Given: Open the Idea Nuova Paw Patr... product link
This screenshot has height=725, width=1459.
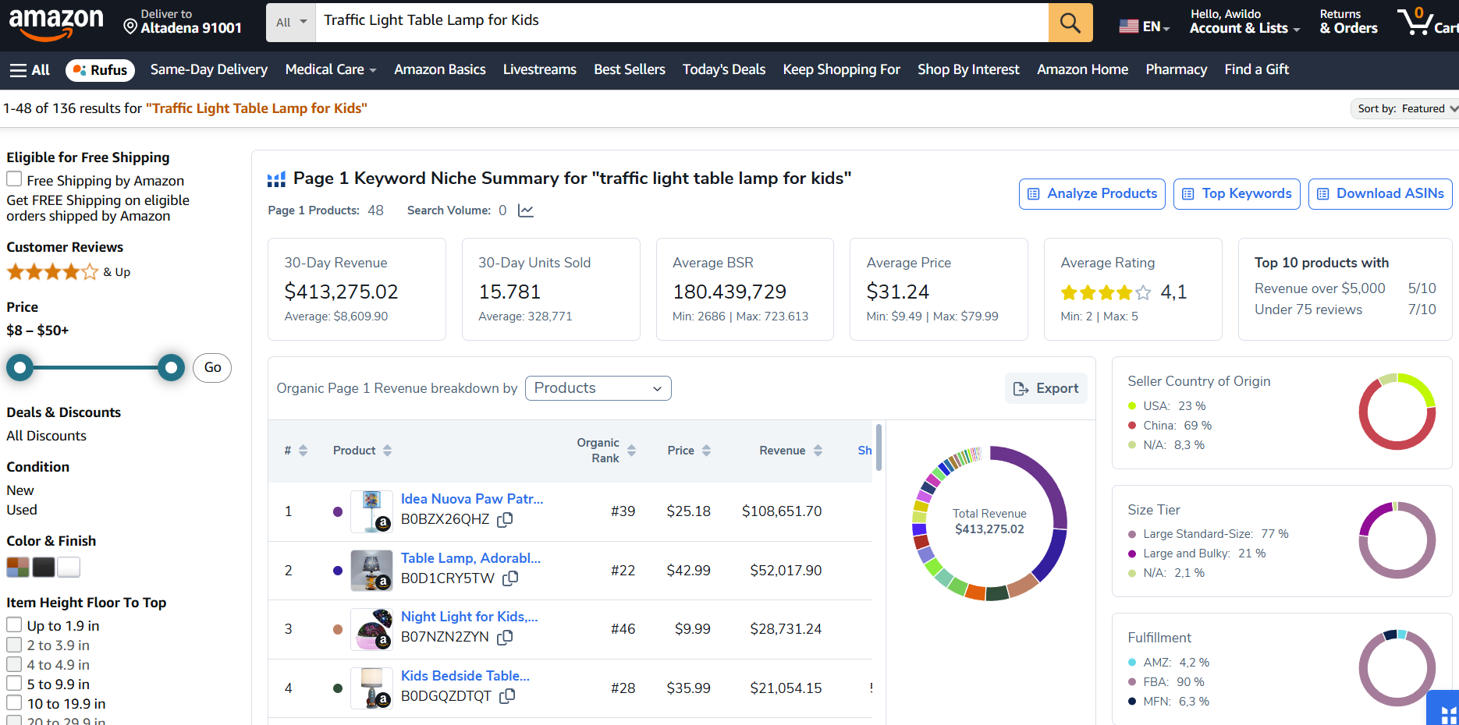Looking at the screenshot, I should pyautogui.click(x=472, y=499).
